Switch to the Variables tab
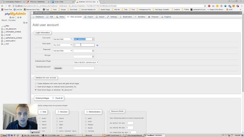This screenshot has height=137, width=244. click(140, 17)
